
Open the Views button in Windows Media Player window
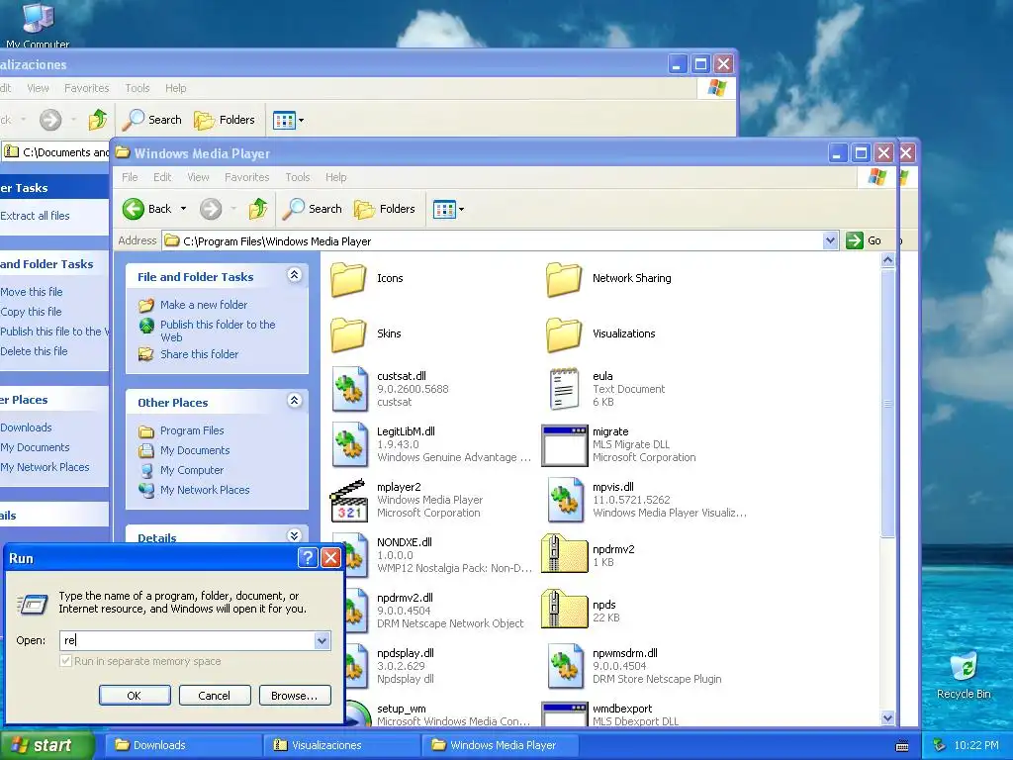click(448, 210)
